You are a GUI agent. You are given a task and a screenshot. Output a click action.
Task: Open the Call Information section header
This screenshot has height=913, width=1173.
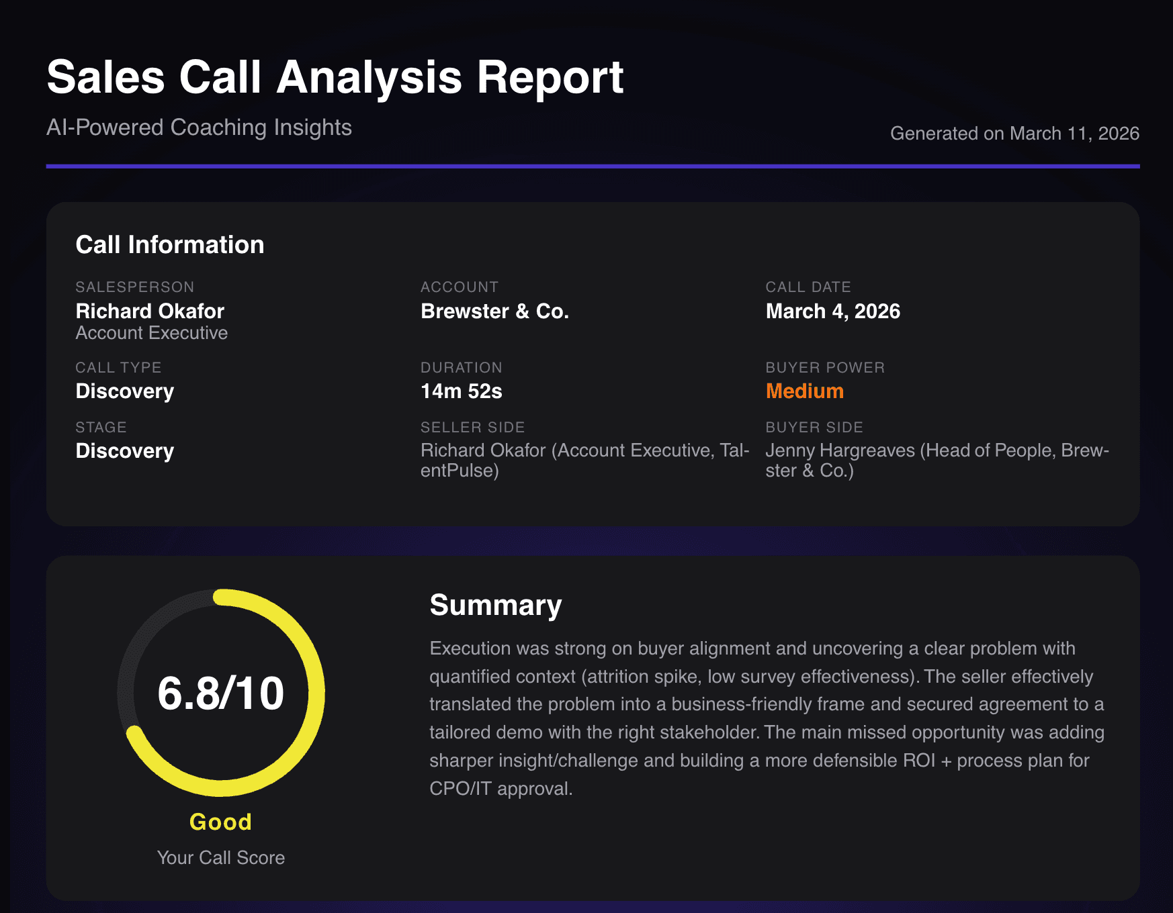(169, 244)
